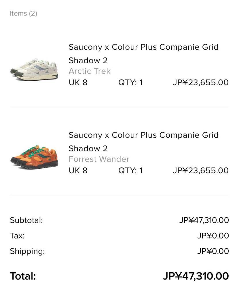Screen dimensions: 239x291
Task: Click the subtotal amount JP¥47,310.00
Action: [x=204, y=220]
